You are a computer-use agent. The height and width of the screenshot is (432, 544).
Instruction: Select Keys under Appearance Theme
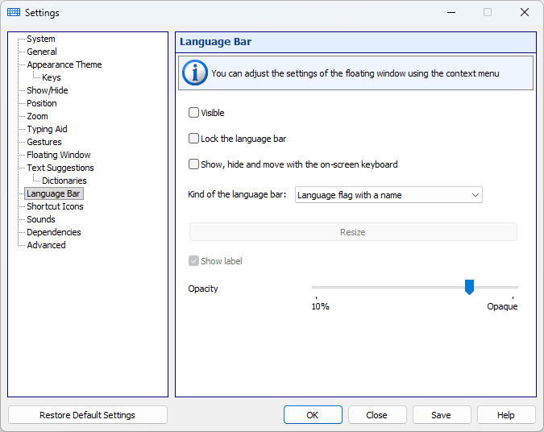tap(52, 77)
